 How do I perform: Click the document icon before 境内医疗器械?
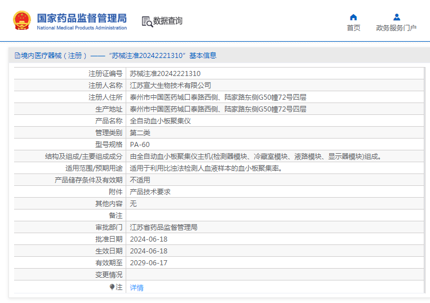point(17,56)
